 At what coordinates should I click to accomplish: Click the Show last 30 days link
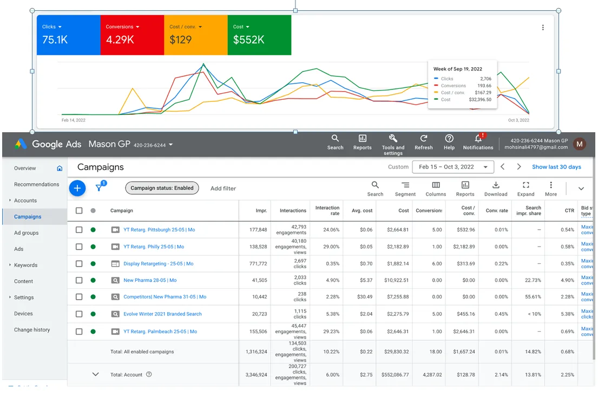coord(556,167)
